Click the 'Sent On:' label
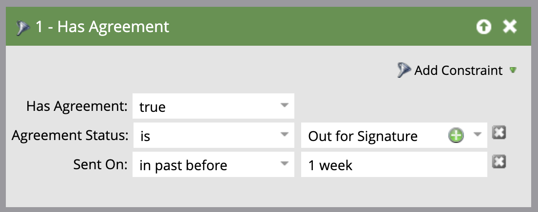The image size is (538, 212). [x=100, y=165]
